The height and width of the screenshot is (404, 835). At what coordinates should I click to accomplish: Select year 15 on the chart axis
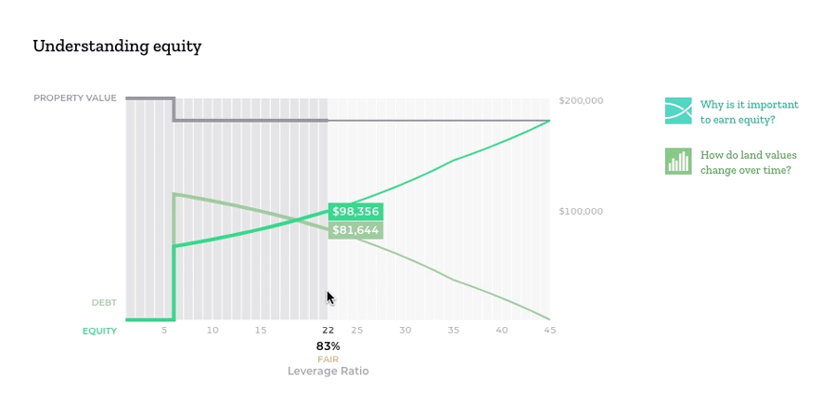click(261, 331)
